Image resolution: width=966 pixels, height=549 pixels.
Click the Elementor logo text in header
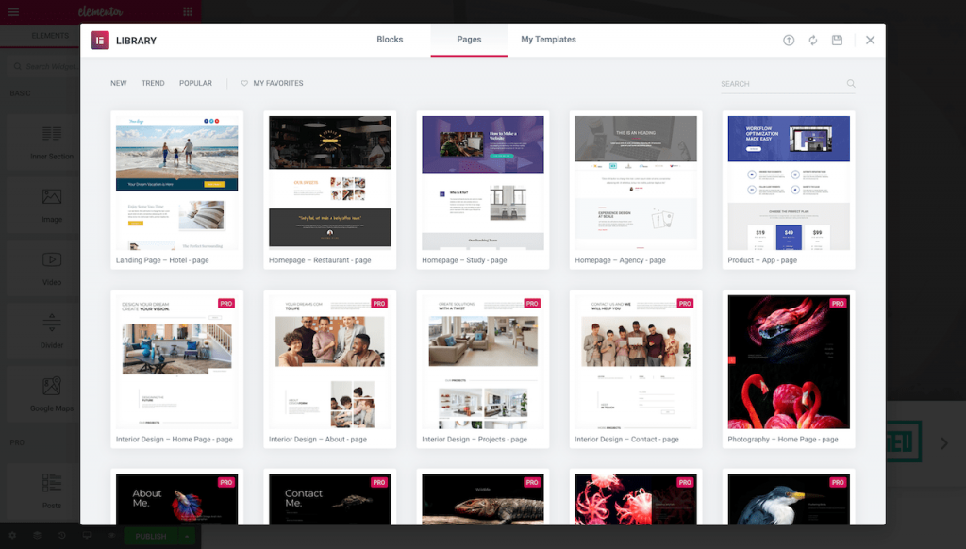[100, 11]
